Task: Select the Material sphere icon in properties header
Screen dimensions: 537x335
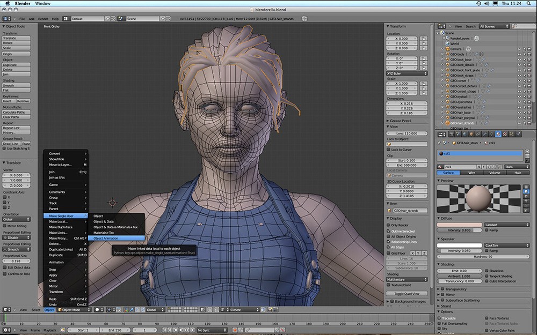Action: (497, 134)
